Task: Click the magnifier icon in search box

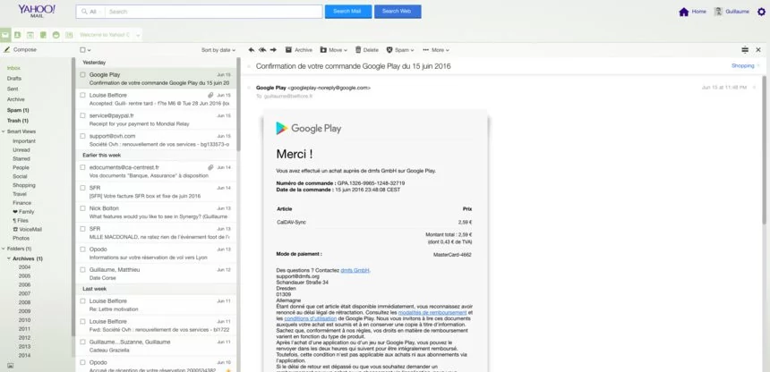Action: click(x=84, y=12)
